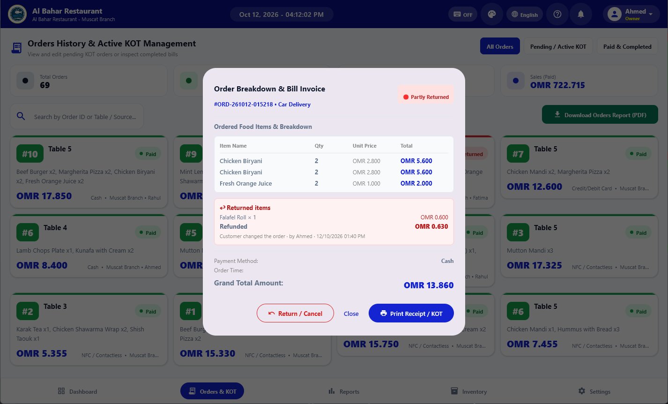Open order card #3 Mutton Mandi
The height and width of the screenshot is (404, 668).
(x=579, y=246)
